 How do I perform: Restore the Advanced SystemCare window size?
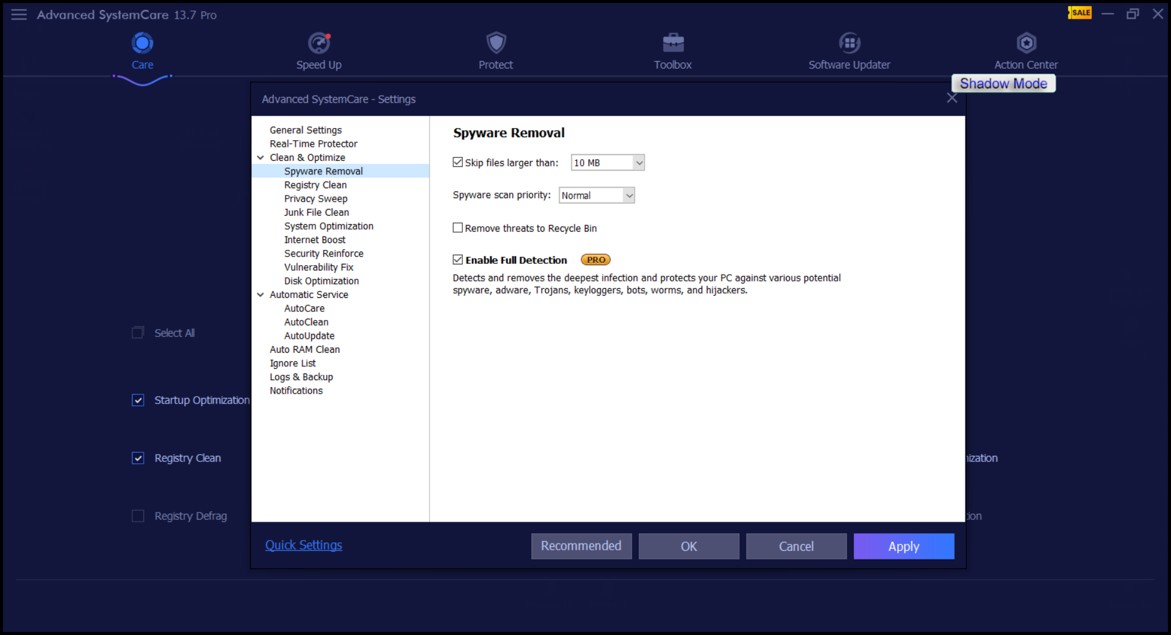pos(1133,13)
